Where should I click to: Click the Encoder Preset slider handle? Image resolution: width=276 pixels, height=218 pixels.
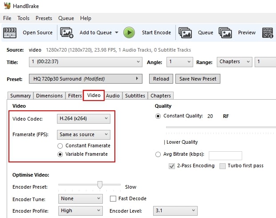pyautogui.click(x=100, y=185)
